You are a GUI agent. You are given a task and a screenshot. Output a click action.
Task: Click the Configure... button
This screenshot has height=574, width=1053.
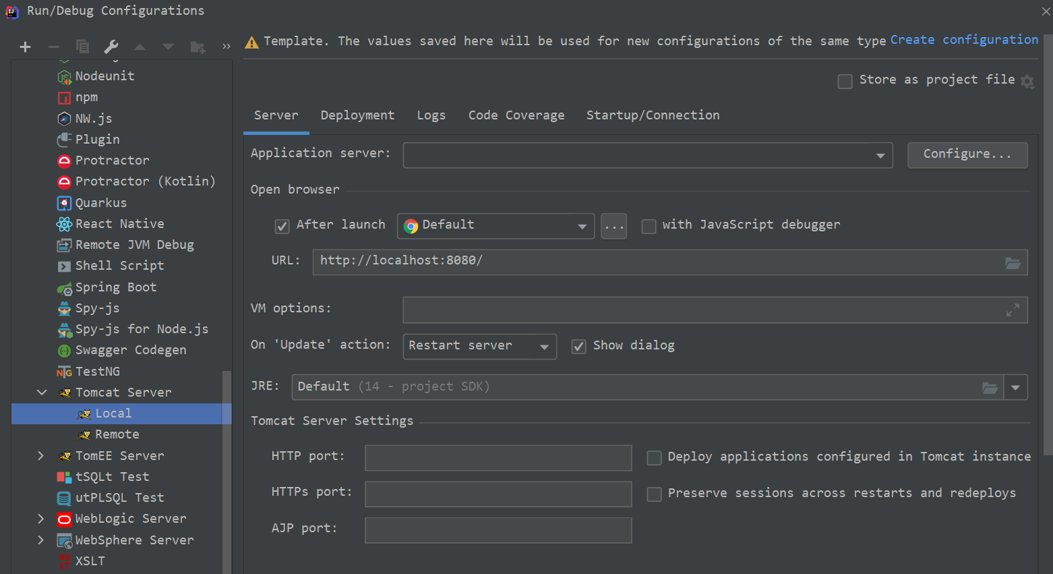967,155
